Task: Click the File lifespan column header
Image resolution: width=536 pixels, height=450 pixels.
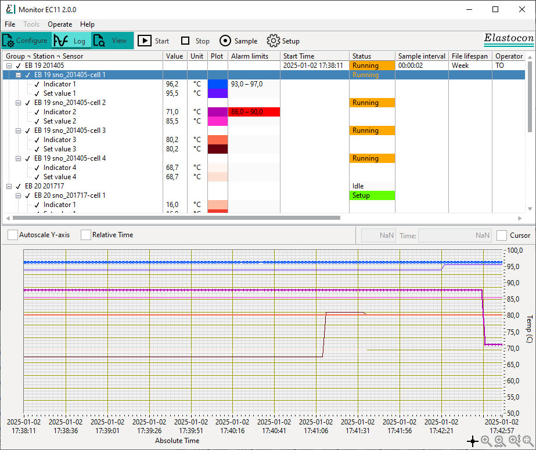Action: (470, 56)
